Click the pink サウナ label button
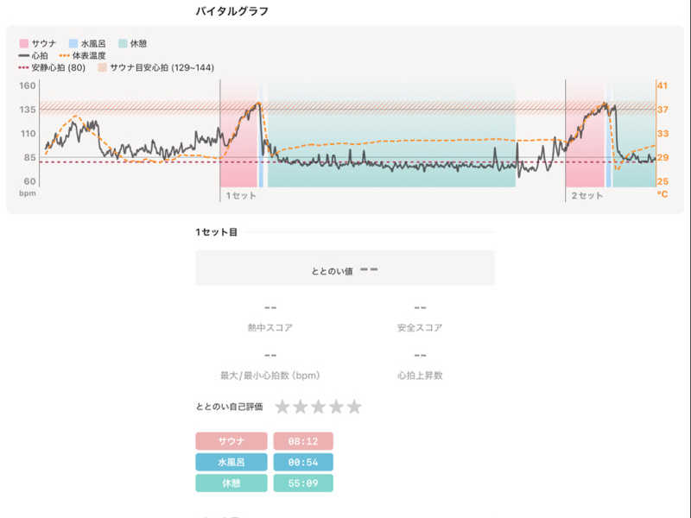 click(231, 441)
